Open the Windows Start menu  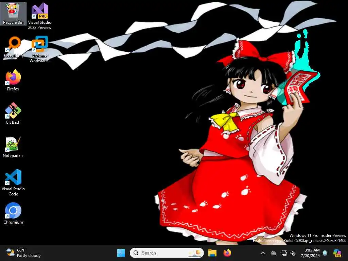(121, 253)
